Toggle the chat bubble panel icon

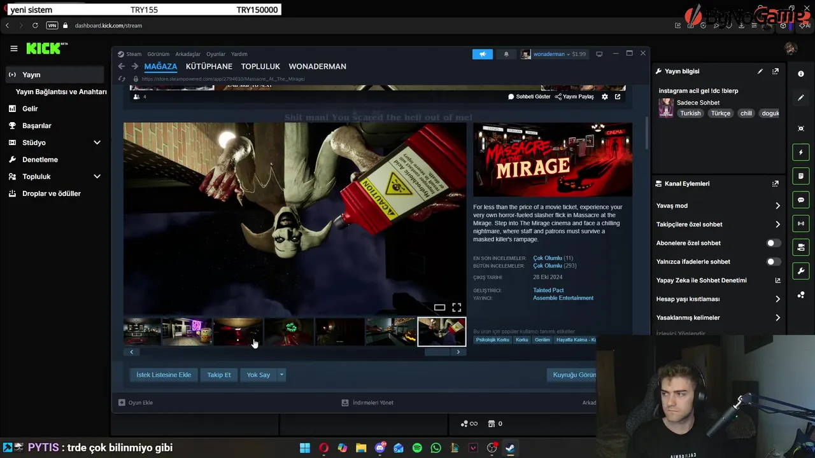801,200
